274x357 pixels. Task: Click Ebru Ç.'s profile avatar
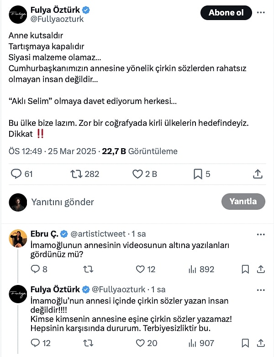[18, 238]
